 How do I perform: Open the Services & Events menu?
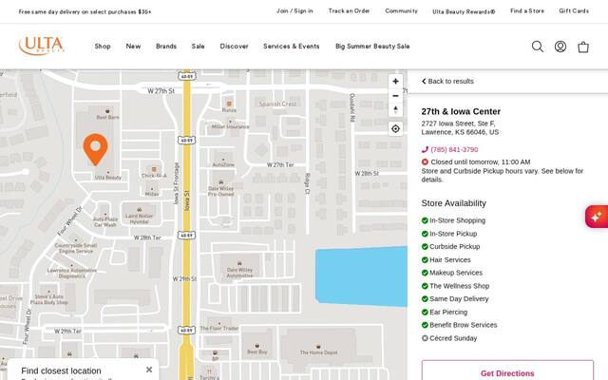(x=292, y=47)
